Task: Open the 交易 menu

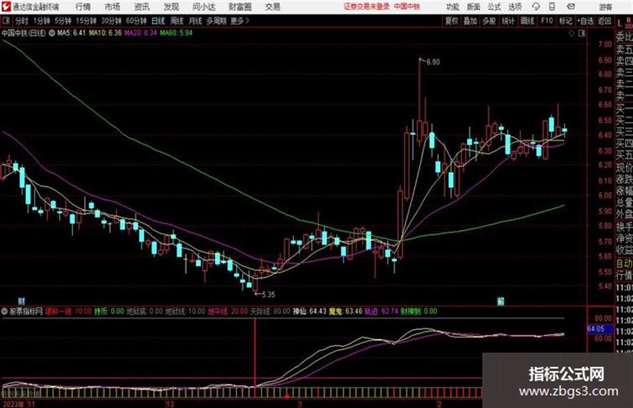Action: (x=273, y=7)
